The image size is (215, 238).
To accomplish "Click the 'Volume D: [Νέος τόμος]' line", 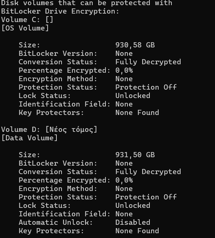I will [49, 130].
